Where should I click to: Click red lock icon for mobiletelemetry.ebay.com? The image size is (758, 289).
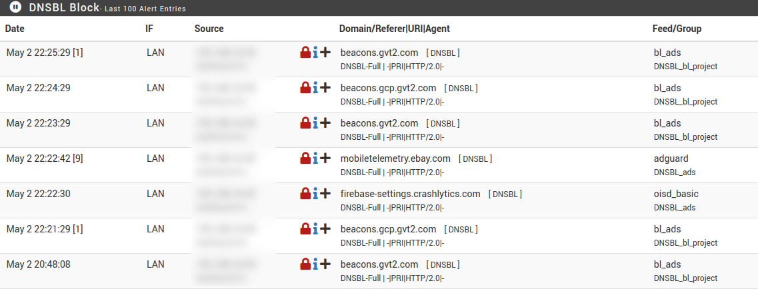click(305, 158)
